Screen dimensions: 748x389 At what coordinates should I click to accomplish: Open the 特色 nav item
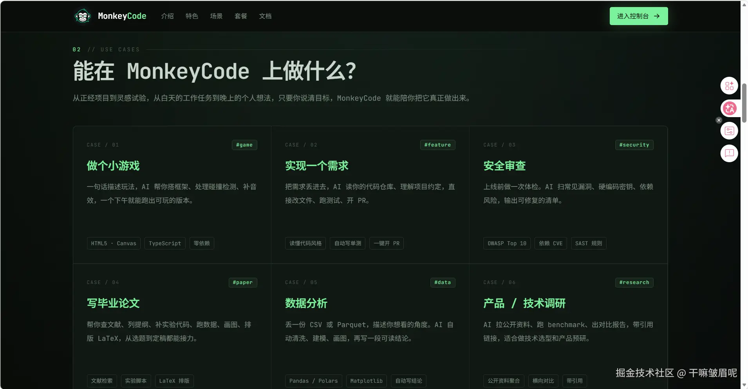click(x=192, y=16)
